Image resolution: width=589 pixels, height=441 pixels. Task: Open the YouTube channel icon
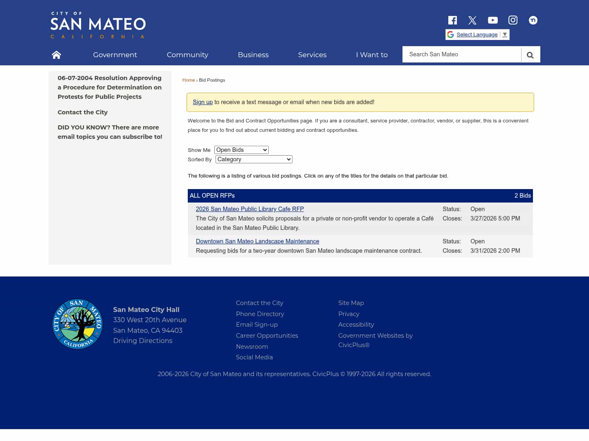coord(492,20)
